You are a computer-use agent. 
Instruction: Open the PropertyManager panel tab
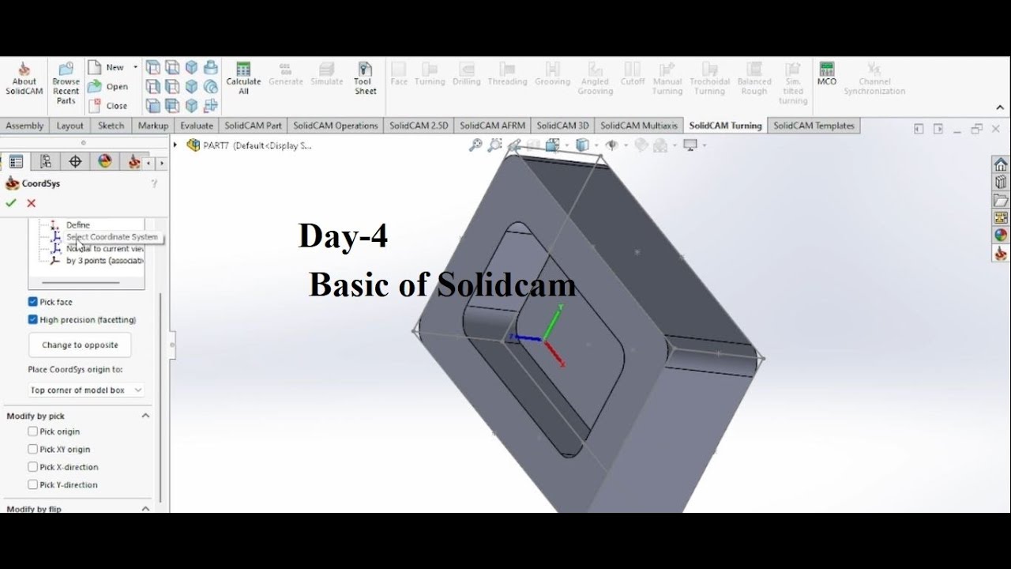pos(16,162)
